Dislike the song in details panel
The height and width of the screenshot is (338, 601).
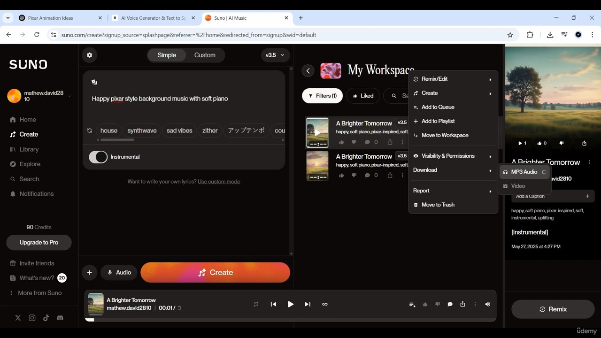coord(562,143)
